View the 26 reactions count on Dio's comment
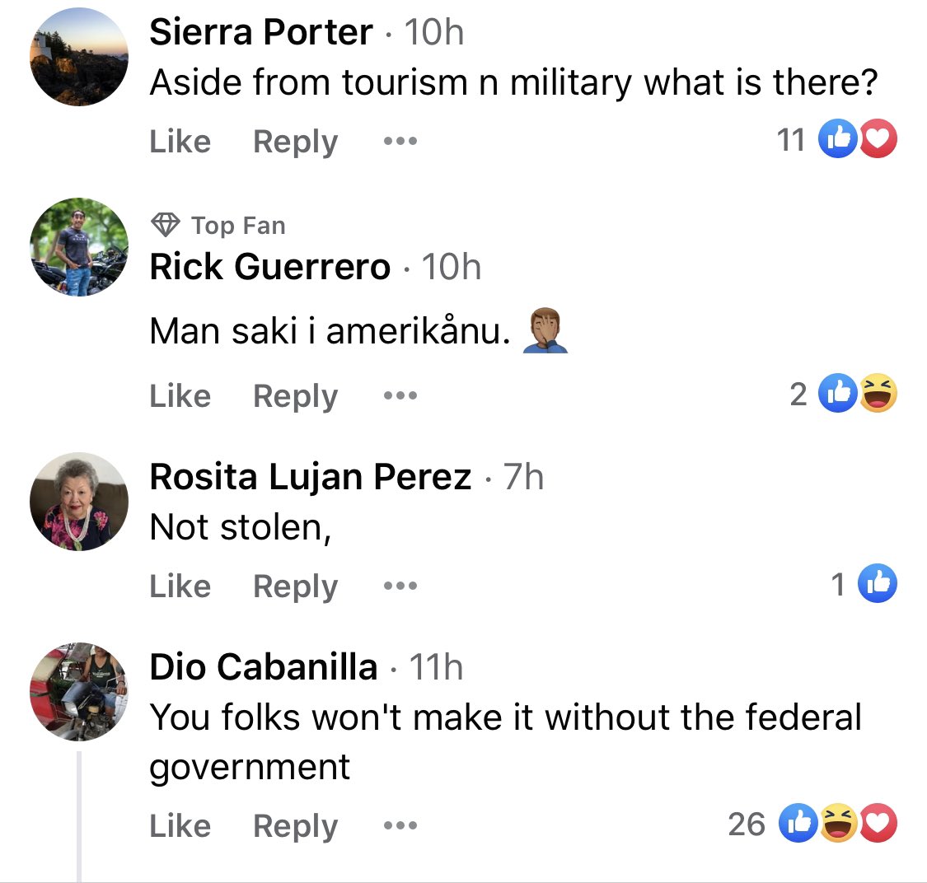 coord(747,824)
